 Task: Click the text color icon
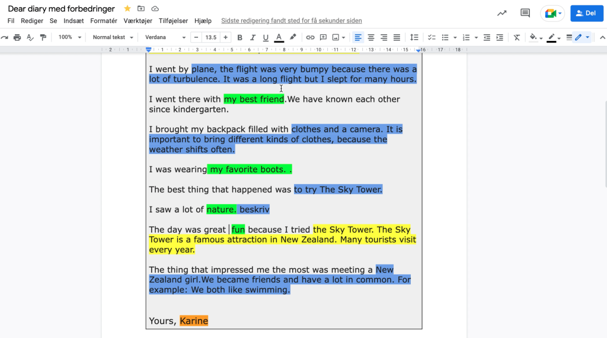[x=279, y=37]
